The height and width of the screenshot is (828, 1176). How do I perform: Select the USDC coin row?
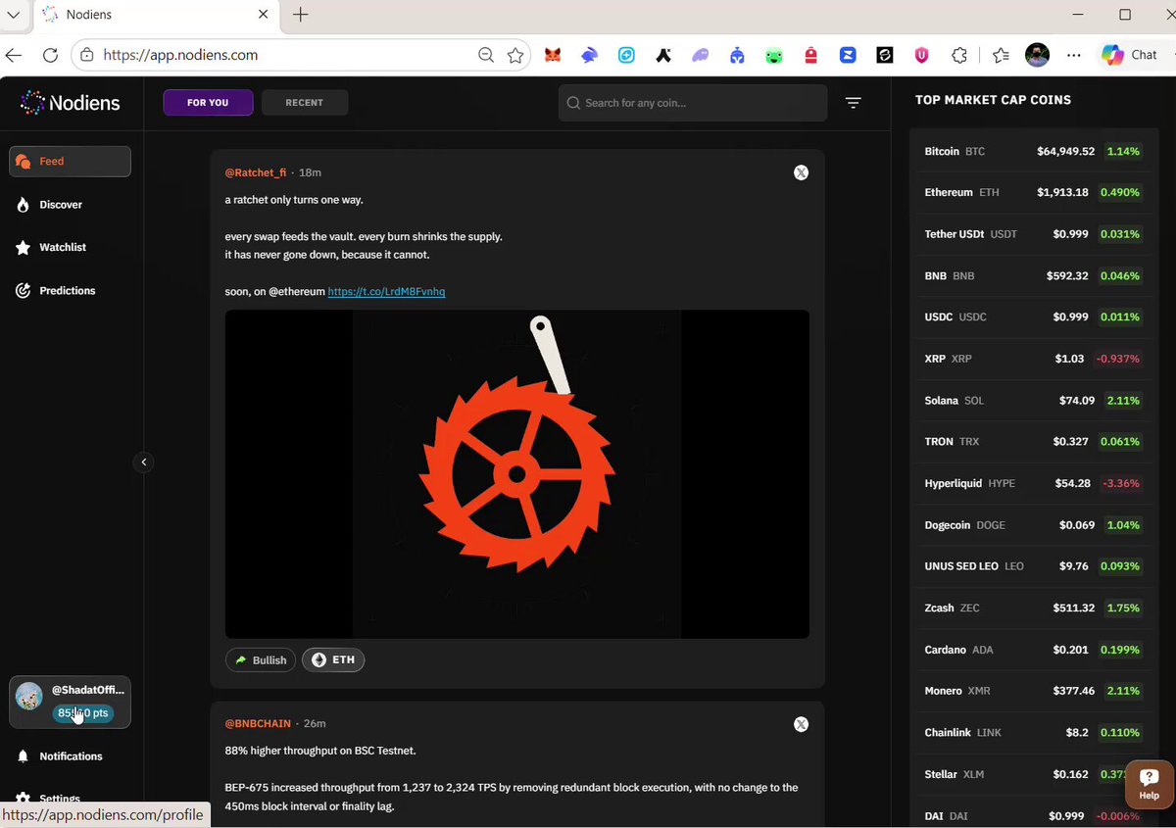(x=1033, y=317)
